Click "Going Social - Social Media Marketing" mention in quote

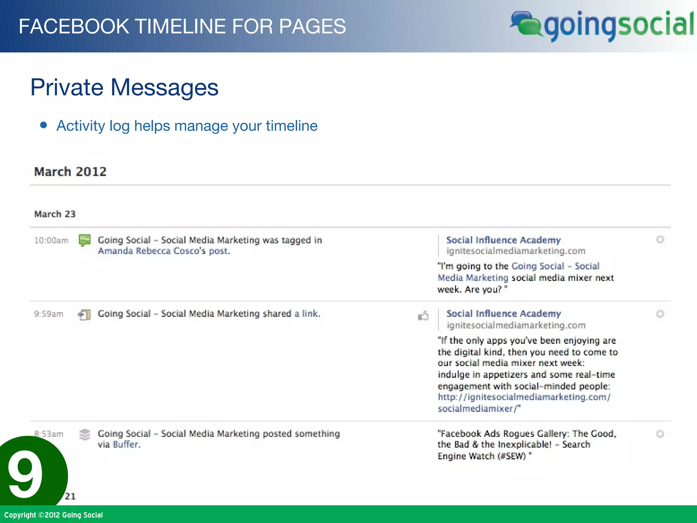[519, 272]
